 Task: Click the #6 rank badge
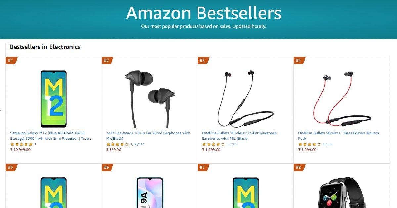pyautogui.click(x=107, y=167)
